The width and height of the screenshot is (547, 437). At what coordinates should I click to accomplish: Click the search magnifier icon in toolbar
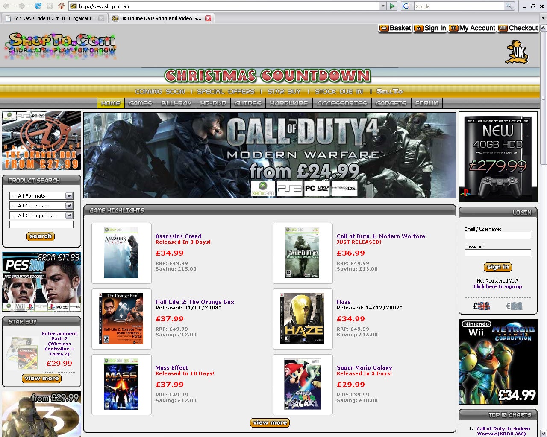(x=509, y=6)
